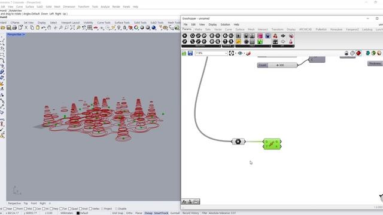
Task: Expand Input panel group in Params tab
Action: [253, 46]
